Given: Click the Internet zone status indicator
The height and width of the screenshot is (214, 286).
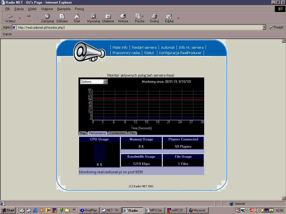Looking at the screenshot, I should (237, 204).
